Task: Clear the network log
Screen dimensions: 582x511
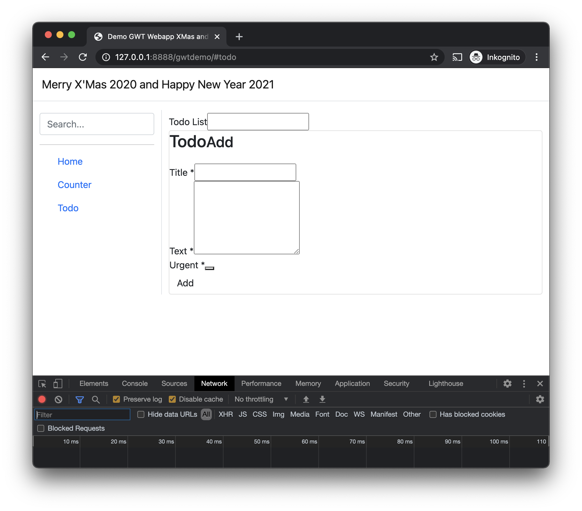Action: coord(58,399)
